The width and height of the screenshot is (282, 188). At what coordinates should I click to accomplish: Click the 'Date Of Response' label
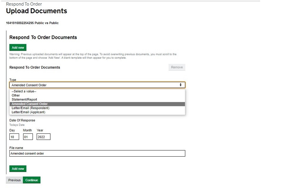[x=22, y=120]
